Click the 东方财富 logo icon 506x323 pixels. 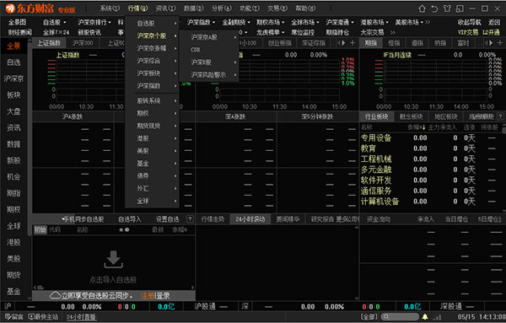click(x=10, y=8)
